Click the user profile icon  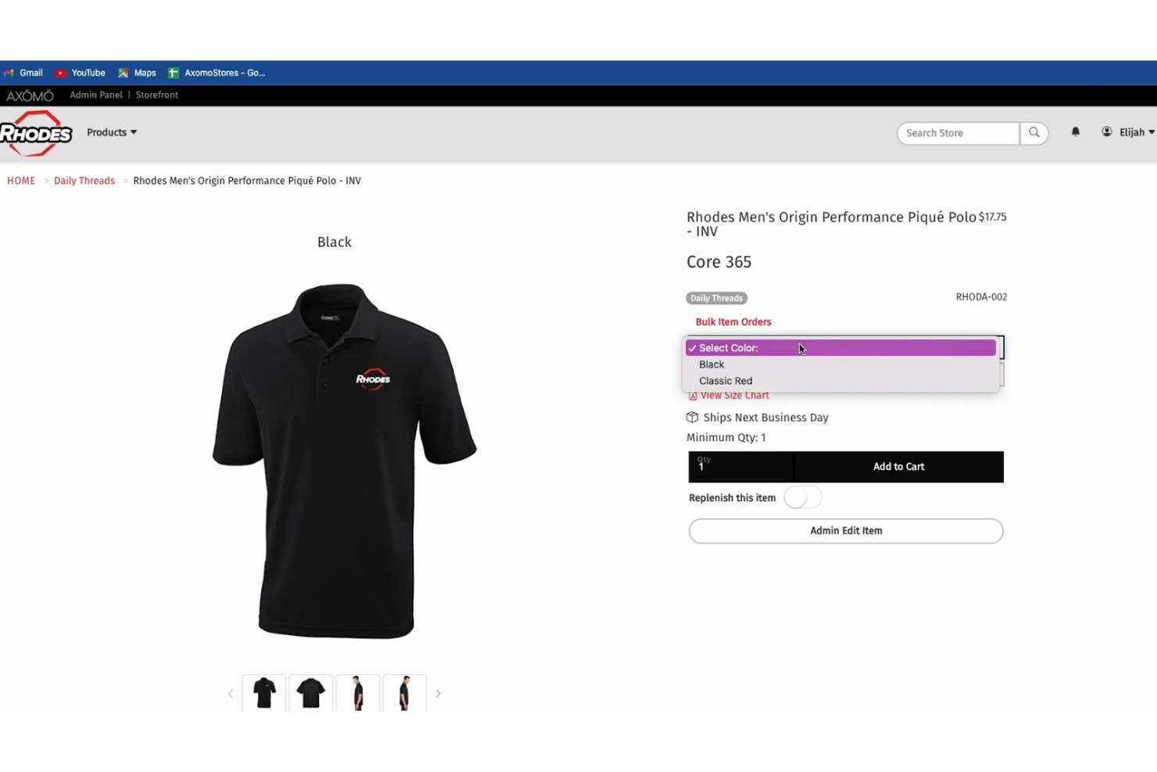(x=1107, y=132)
